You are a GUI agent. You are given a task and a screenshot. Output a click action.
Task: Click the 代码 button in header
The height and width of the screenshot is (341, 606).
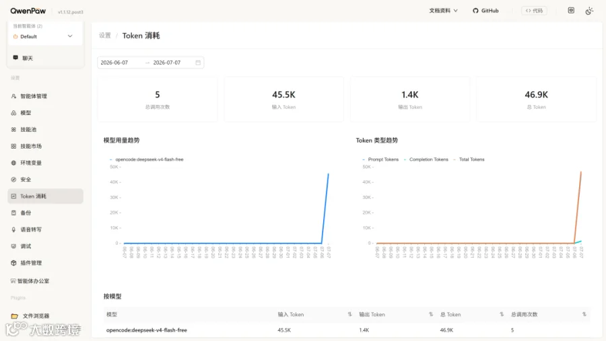coord(534,11)
